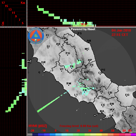Click the 0 value on the dBZ scale

(x=55, y=131)
